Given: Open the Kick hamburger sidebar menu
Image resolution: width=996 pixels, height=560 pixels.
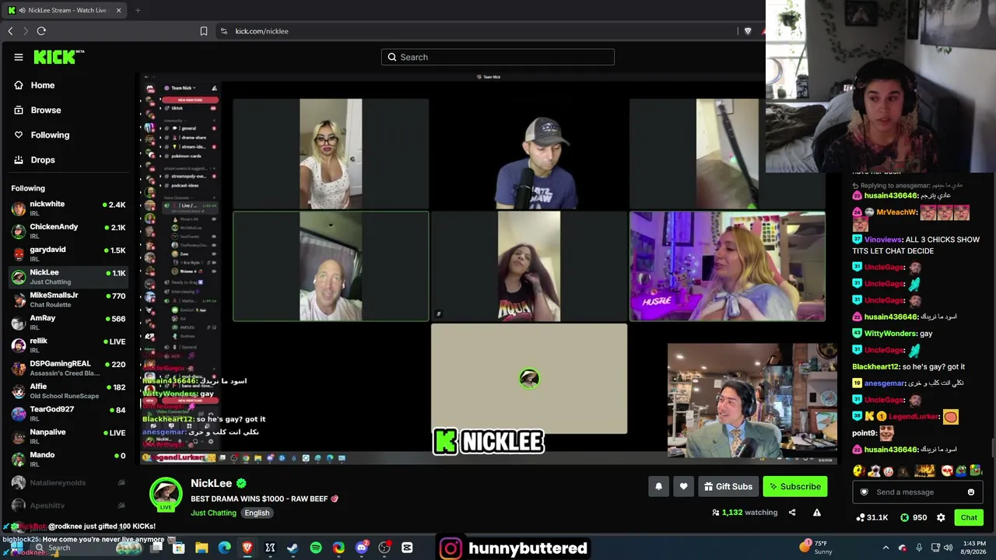Looking at the screenshot, I should click(x=19, y=57).
